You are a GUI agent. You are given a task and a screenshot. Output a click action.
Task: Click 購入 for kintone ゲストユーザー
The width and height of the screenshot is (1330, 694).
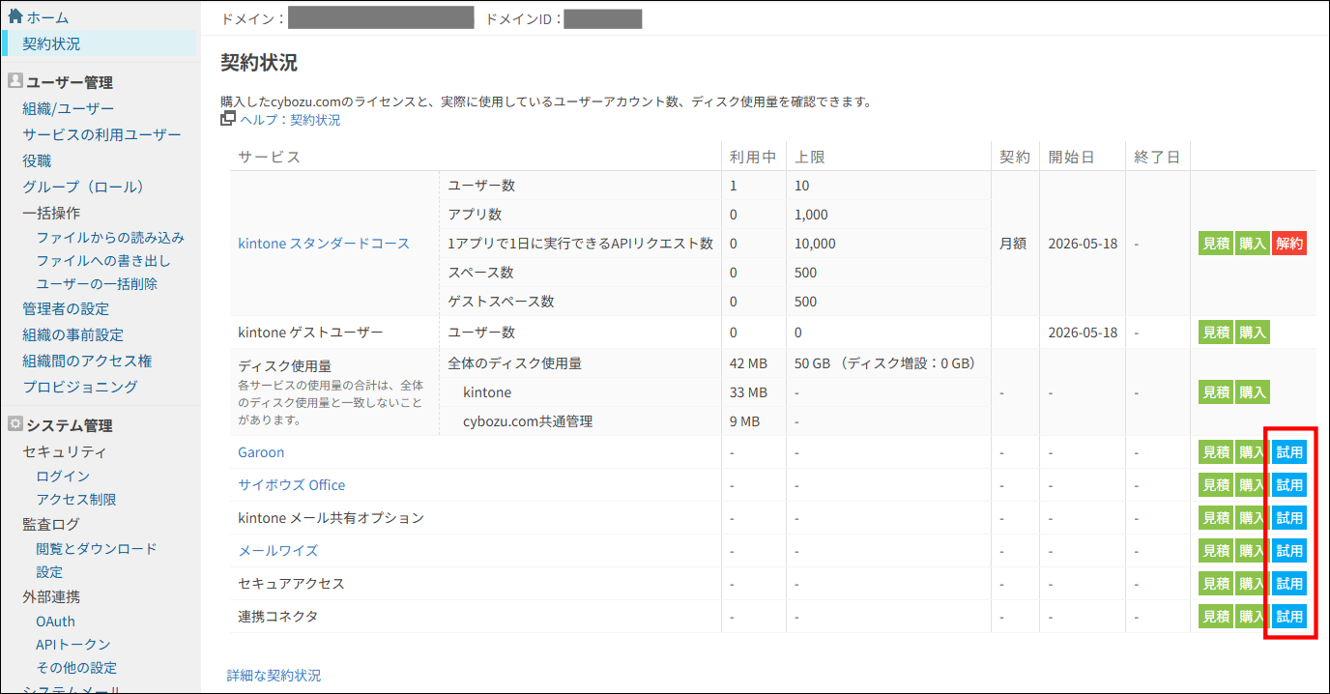click(x=1252, y=333)
